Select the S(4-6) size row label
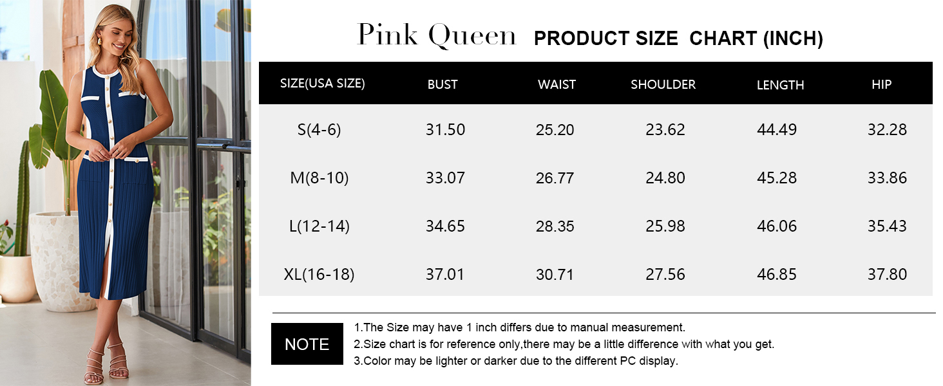 coord(319,129)
